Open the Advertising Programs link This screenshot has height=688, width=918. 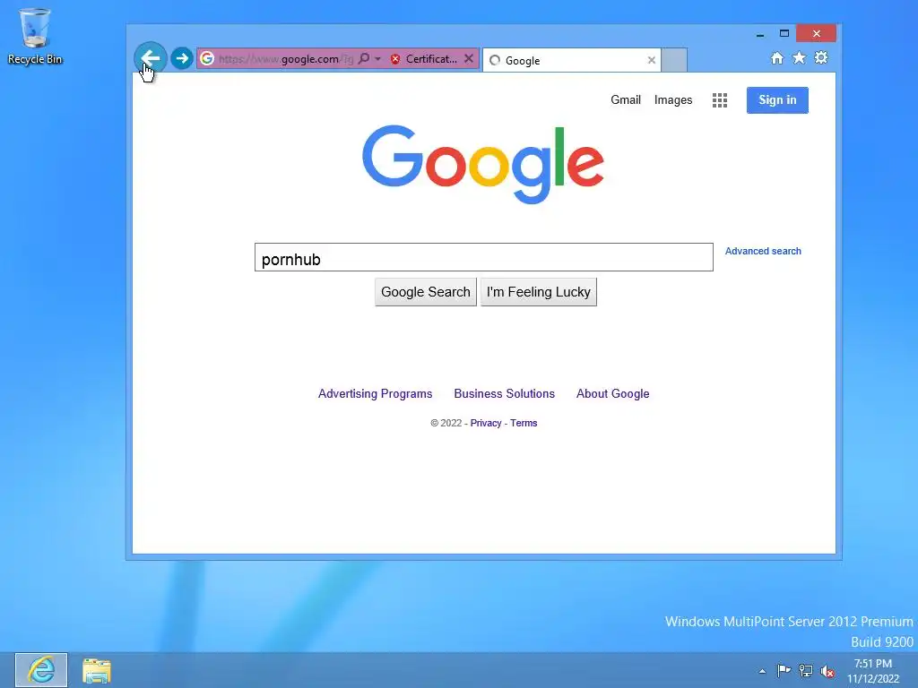[x=376, y=394]
